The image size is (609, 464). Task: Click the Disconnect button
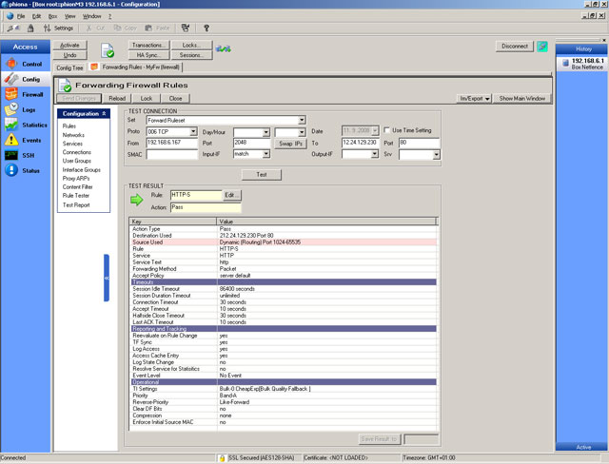[513, 46]
